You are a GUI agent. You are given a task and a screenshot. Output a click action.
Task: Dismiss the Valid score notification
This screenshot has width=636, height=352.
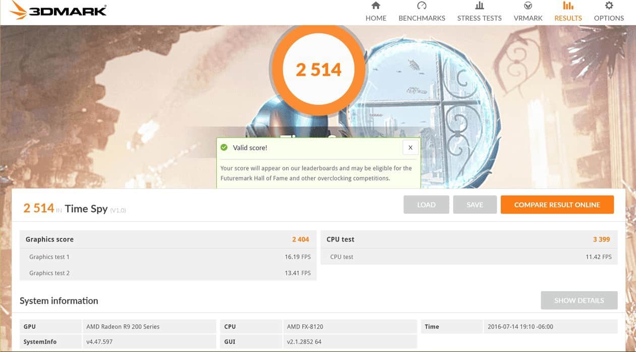tap(410, 147)
